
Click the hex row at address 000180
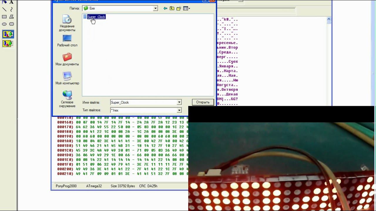(x=122, y=132)
